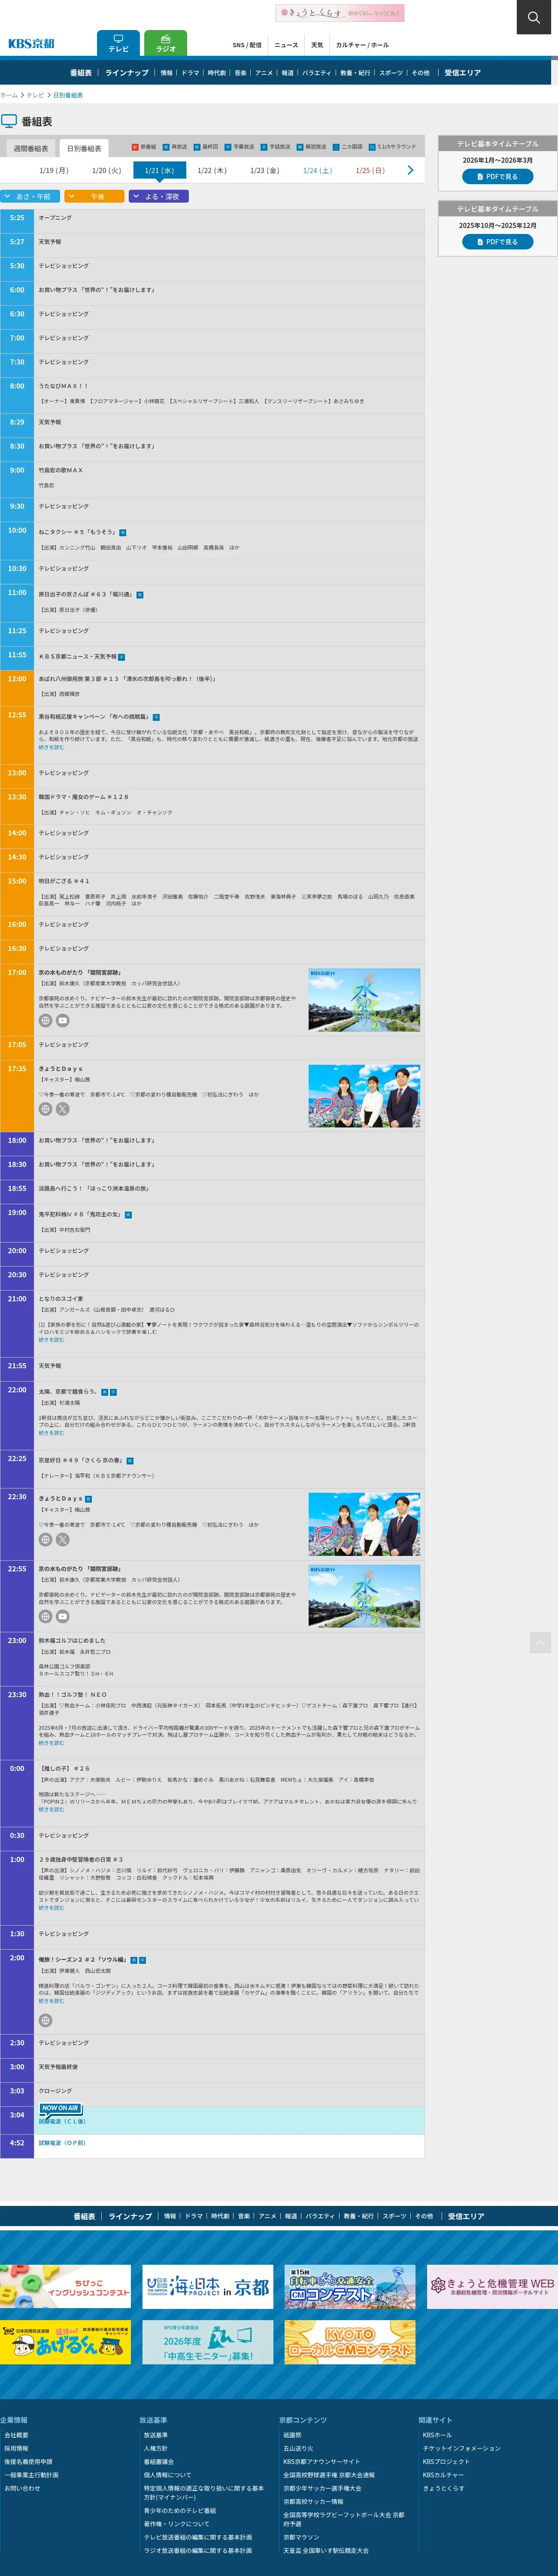Viewport: 558px width, 2576px height.
Task: Open あげるくん campaign banner
Action: 65,2343
